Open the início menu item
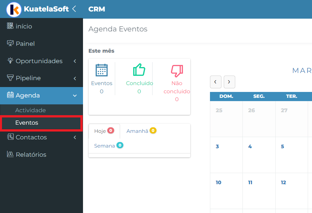The width and height of the screenshot is (312, 213). [x=41, y=26]
